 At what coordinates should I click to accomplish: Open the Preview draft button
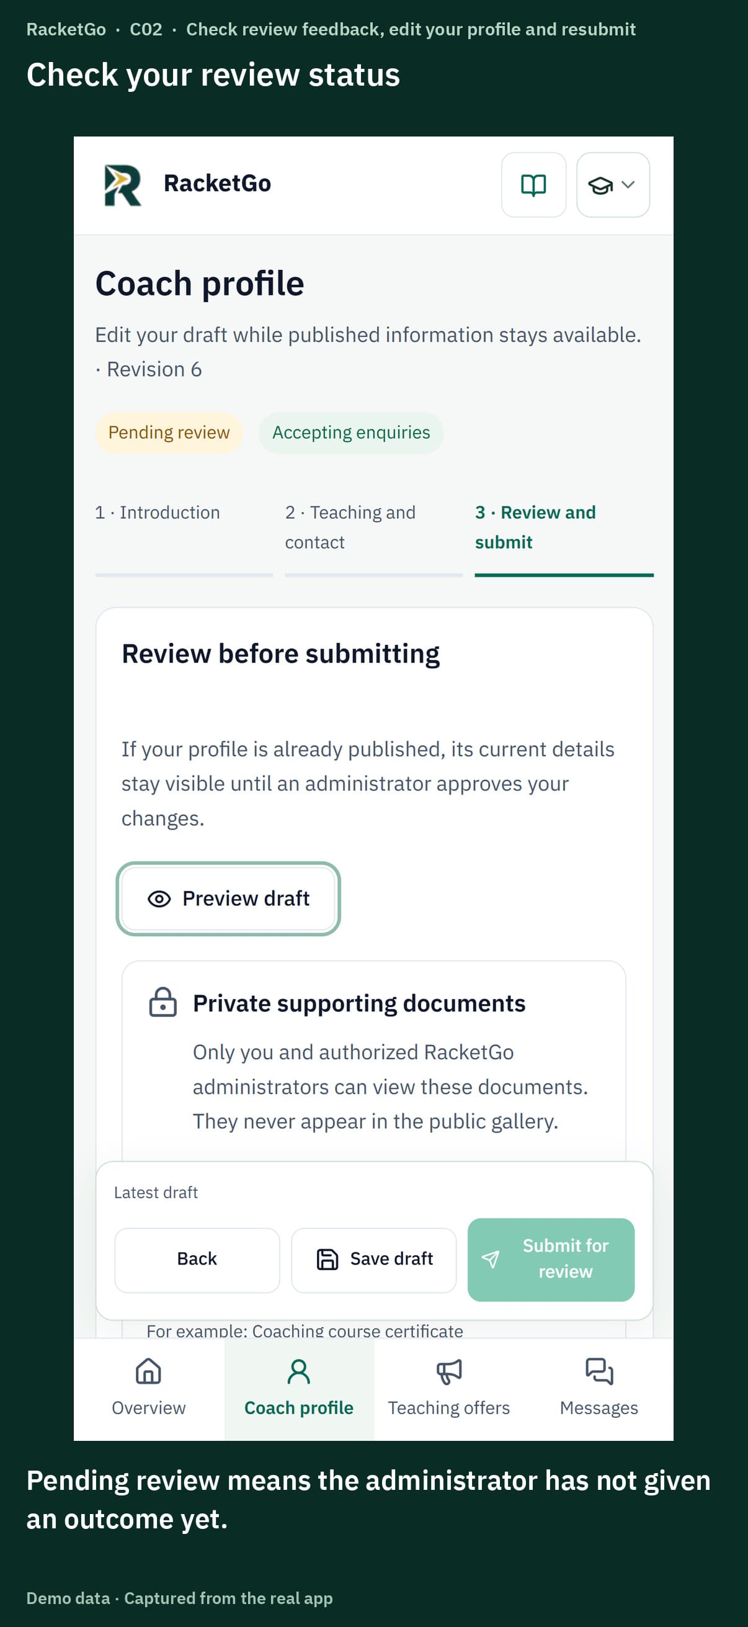[228, 898]
